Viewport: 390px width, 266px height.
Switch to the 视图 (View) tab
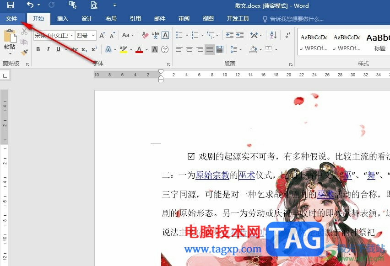point(208,19)
